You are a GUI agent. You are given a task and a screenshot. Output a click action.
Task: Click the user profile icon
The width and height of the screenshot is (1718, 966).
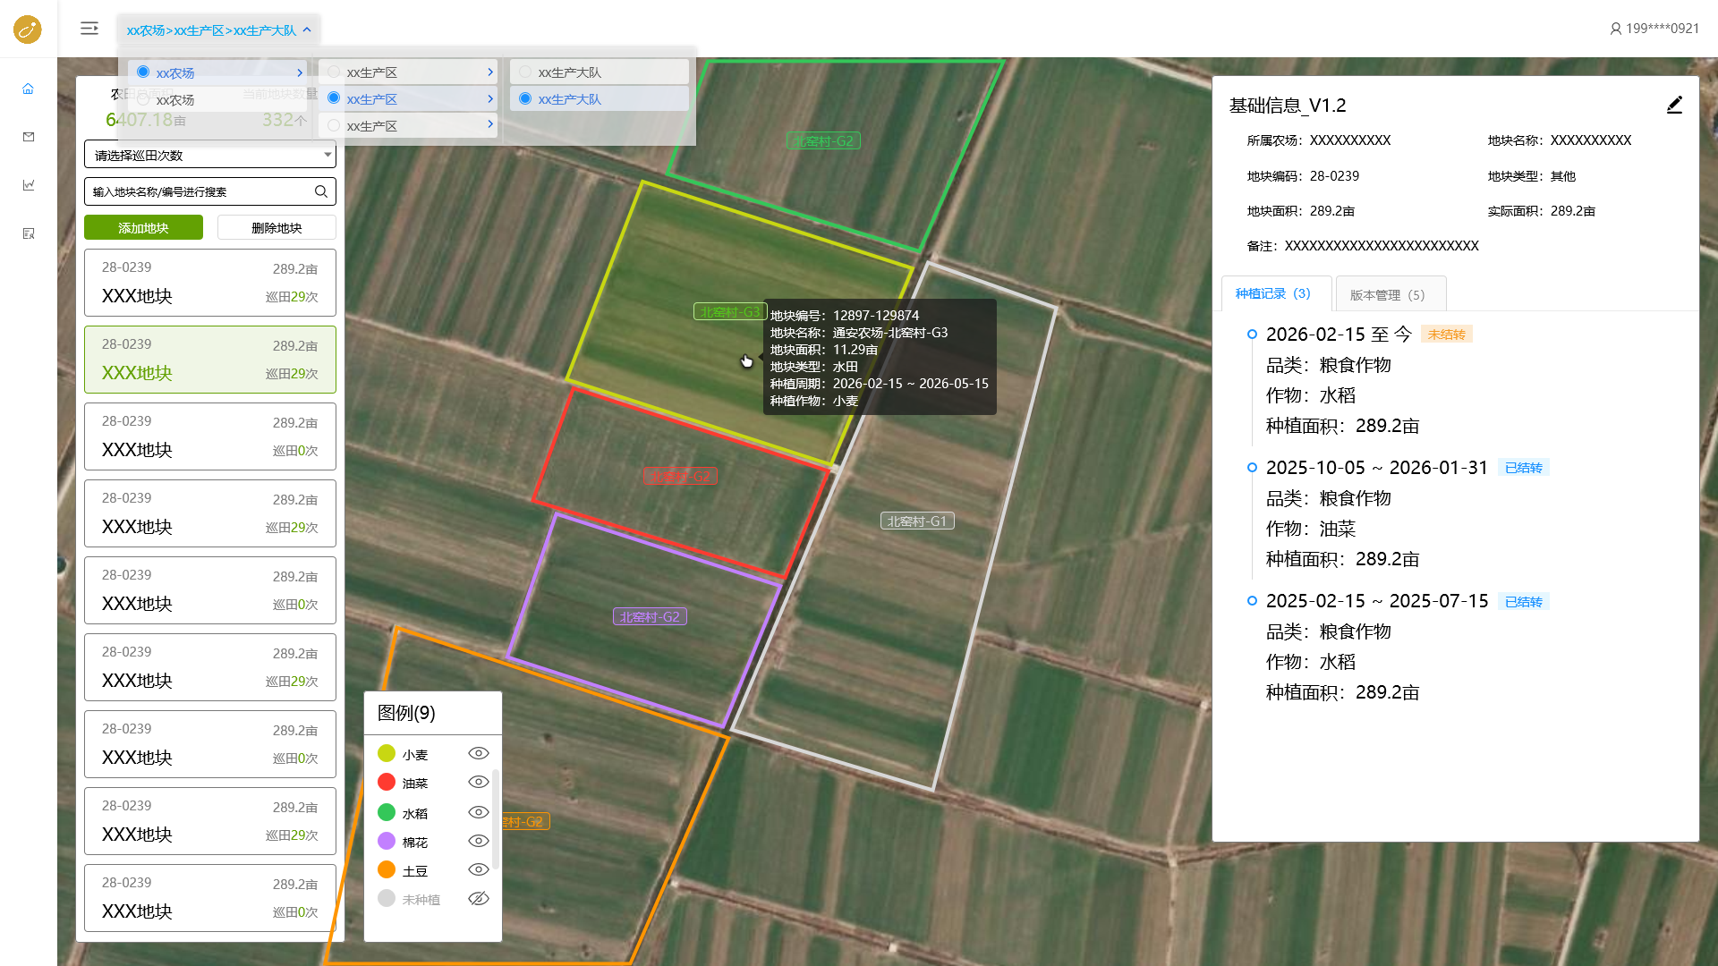1616,29
